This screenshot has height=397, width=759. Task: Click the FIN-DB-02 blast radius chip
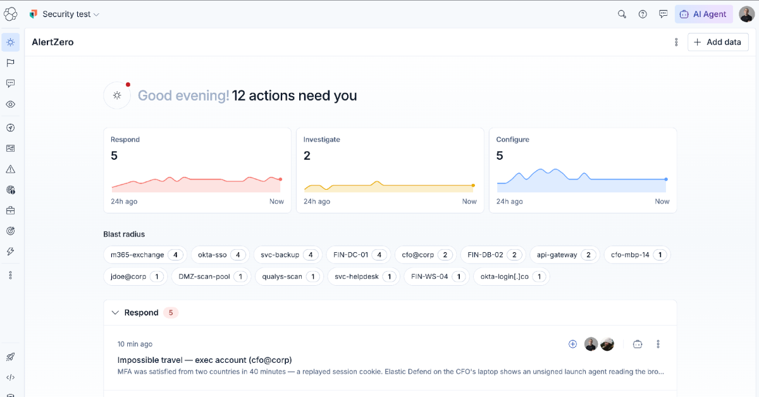tap(493, 255)
